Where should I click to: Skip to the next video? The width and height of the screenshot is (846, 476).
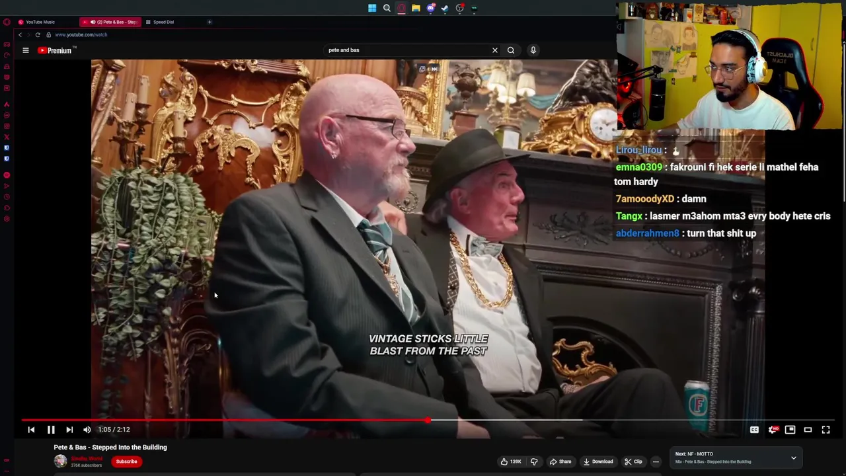coord(69,430)
